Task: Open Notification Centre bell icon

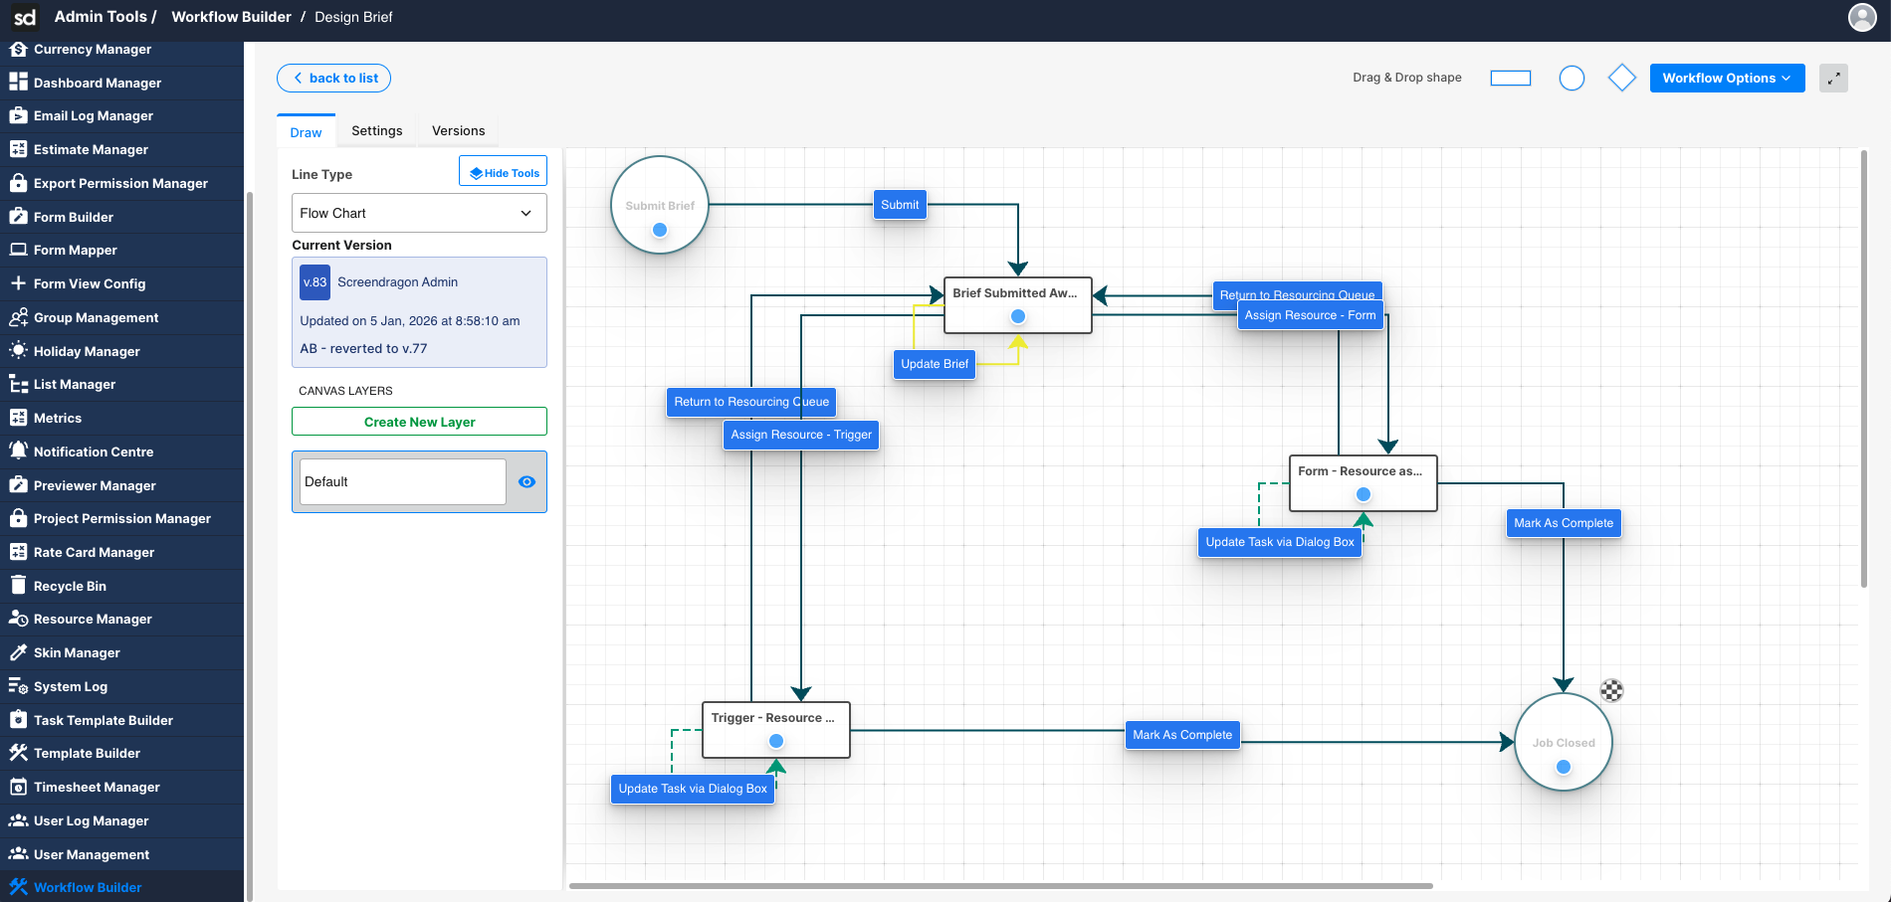Action: (x=18, y=451)
